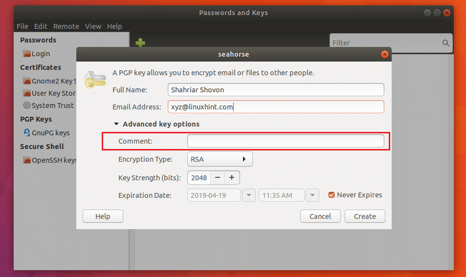Viewport: 466px width, 277px height.
Task: Select Login in Passwords sidebar
Action: (41, 54)
